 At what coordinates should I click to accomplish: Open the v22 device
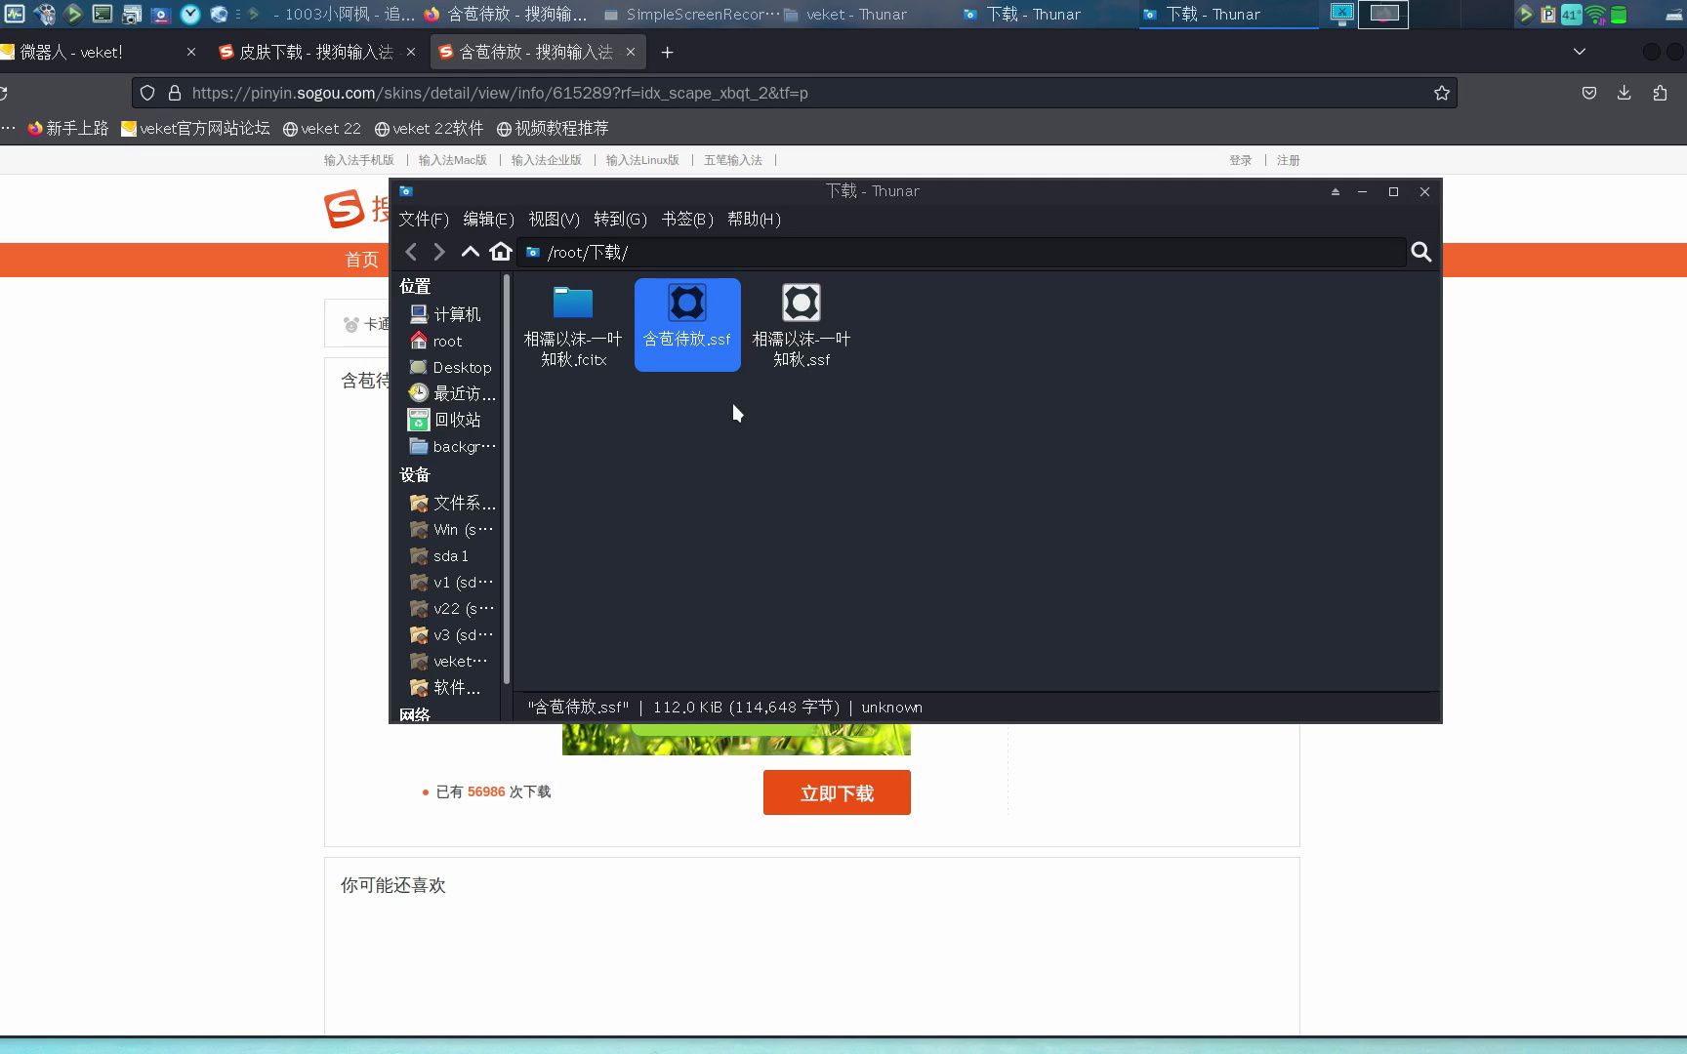pos(454,608)
